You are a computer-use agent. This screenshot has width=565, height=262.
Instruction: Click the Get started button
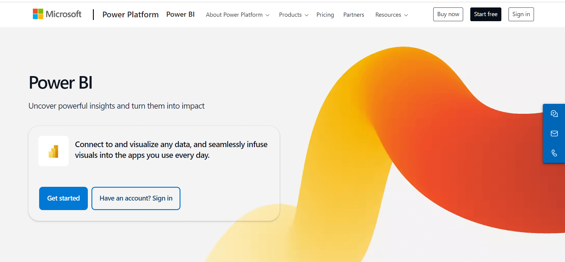click(x=63, y=198)
